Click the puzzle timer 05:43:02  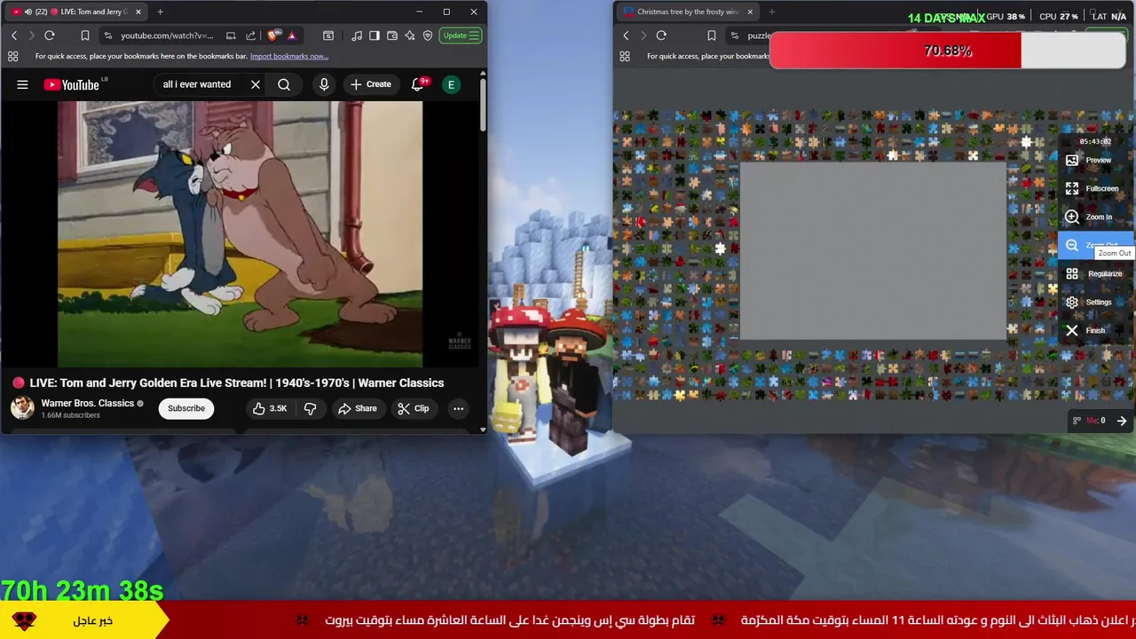point(1095,141)
